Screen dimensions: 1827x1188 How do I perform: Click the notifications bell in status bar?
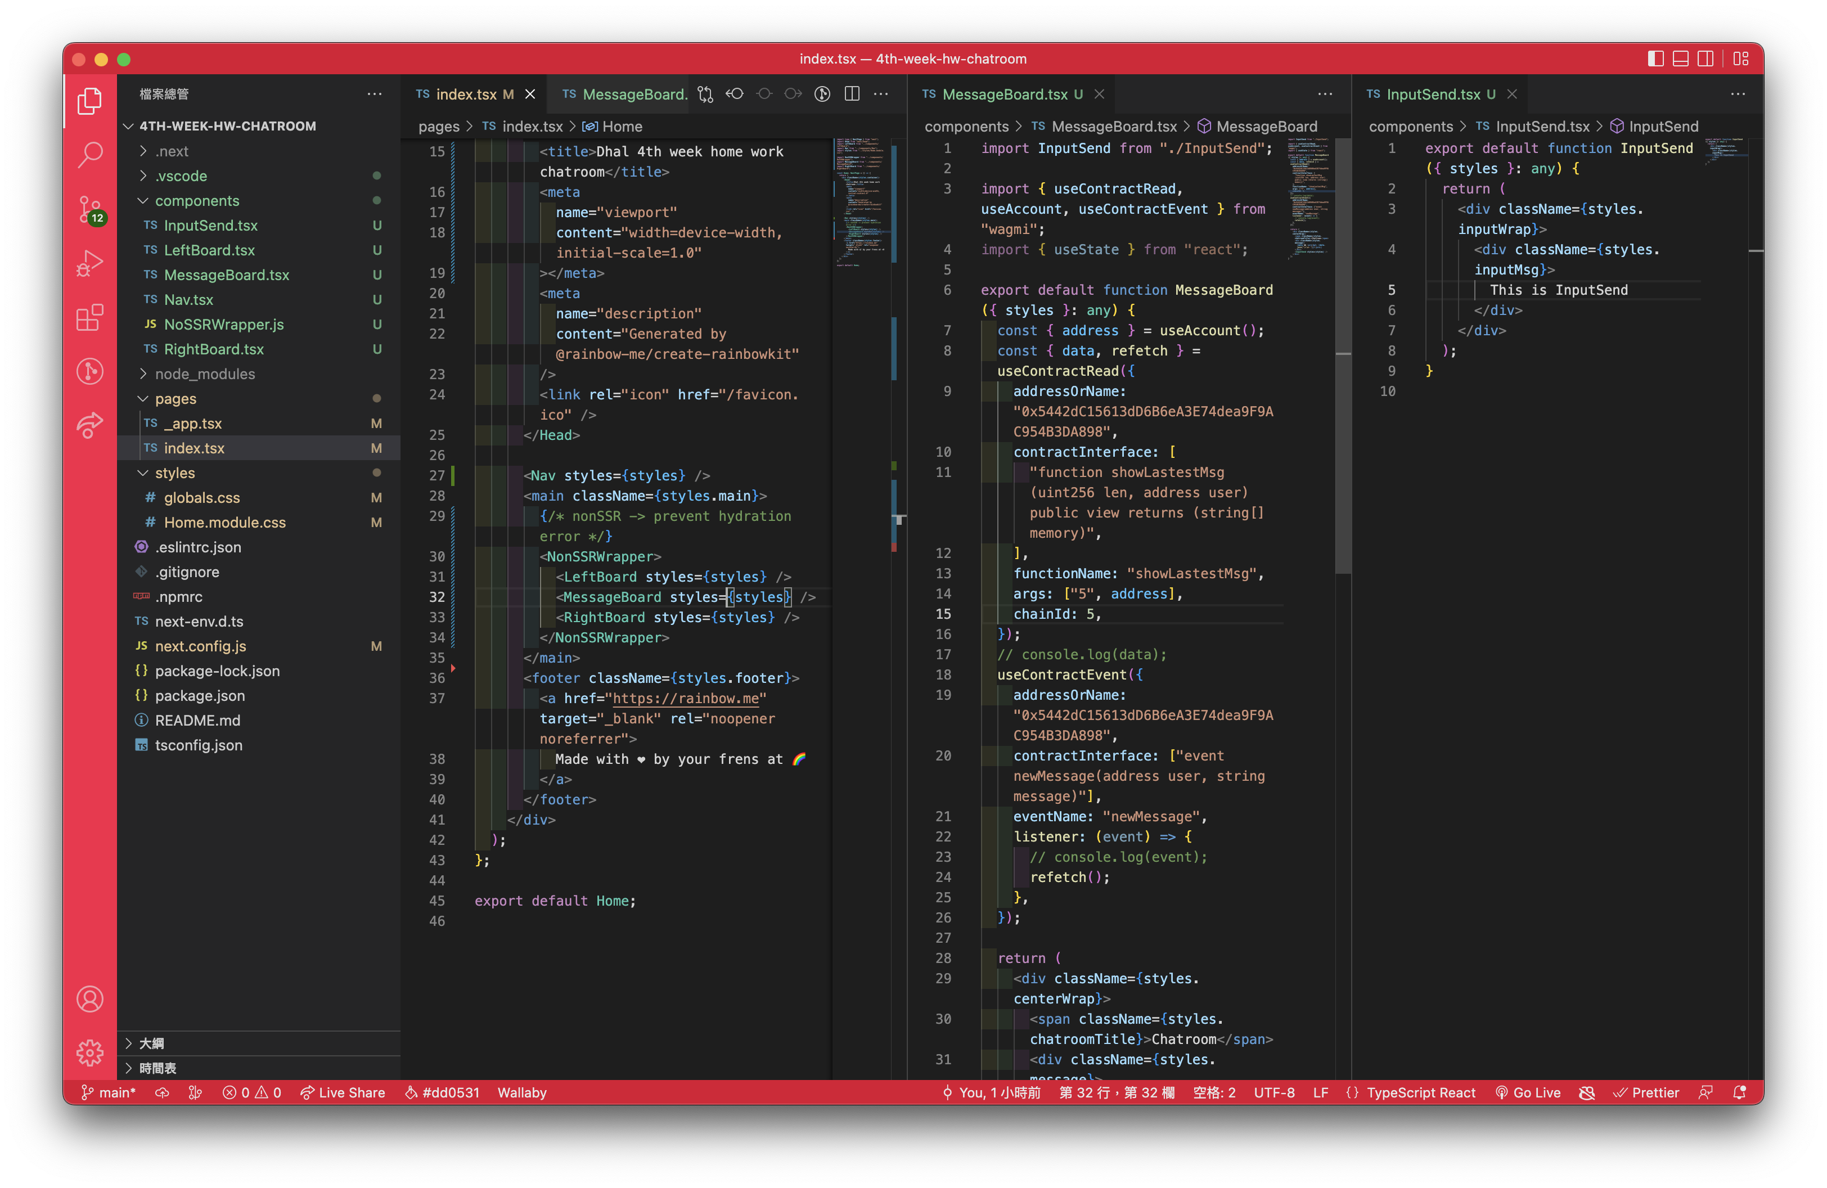click(x=1739, y=1092)
